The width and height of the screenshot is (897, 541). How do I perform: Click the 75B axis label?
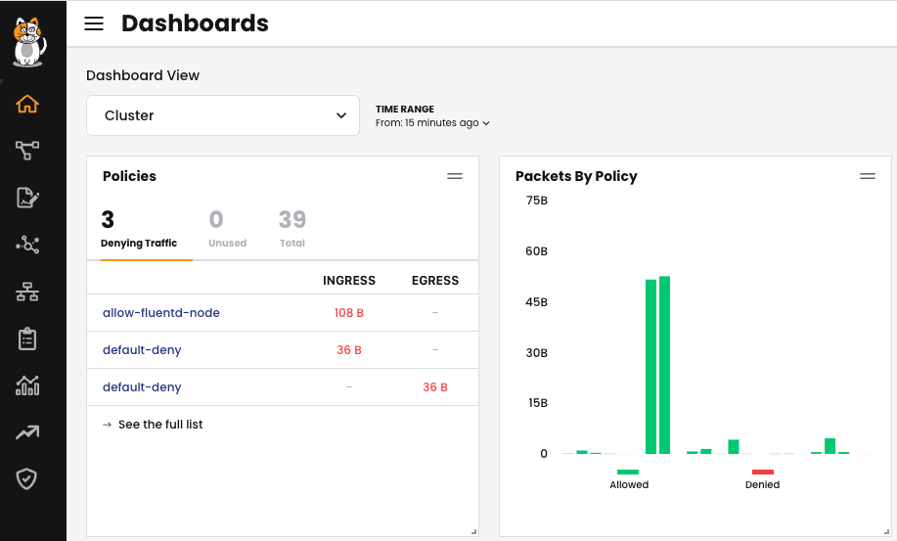[x=537, y=201]
